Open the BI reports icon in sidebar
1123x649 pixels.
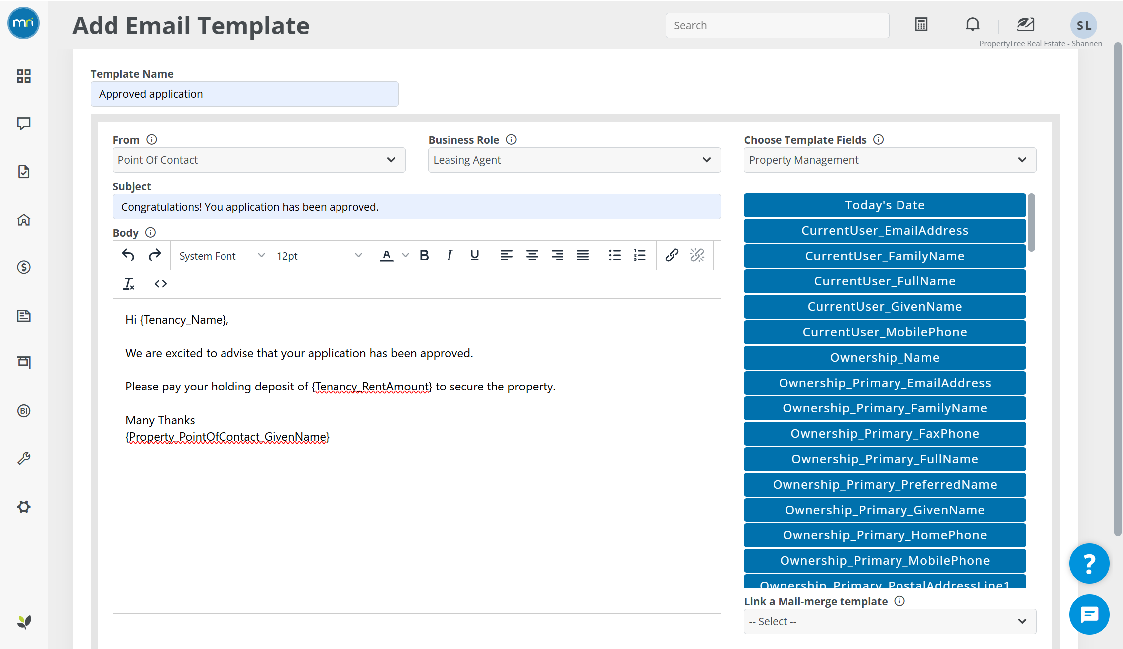click(x=24, y=411)
